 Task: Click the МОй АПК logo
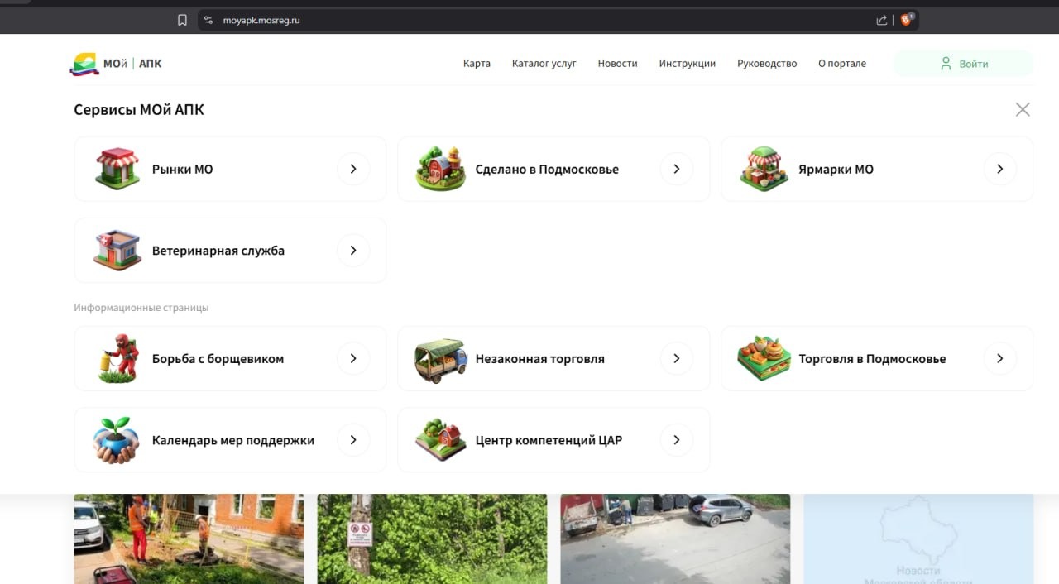[x=116, y=64]
